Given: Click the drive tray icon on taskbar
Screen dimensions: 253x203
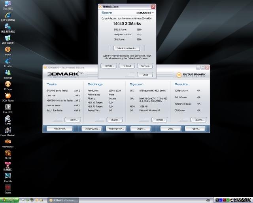Looking at the screenshot, I should pyautogui.click(x=208, y=200).
